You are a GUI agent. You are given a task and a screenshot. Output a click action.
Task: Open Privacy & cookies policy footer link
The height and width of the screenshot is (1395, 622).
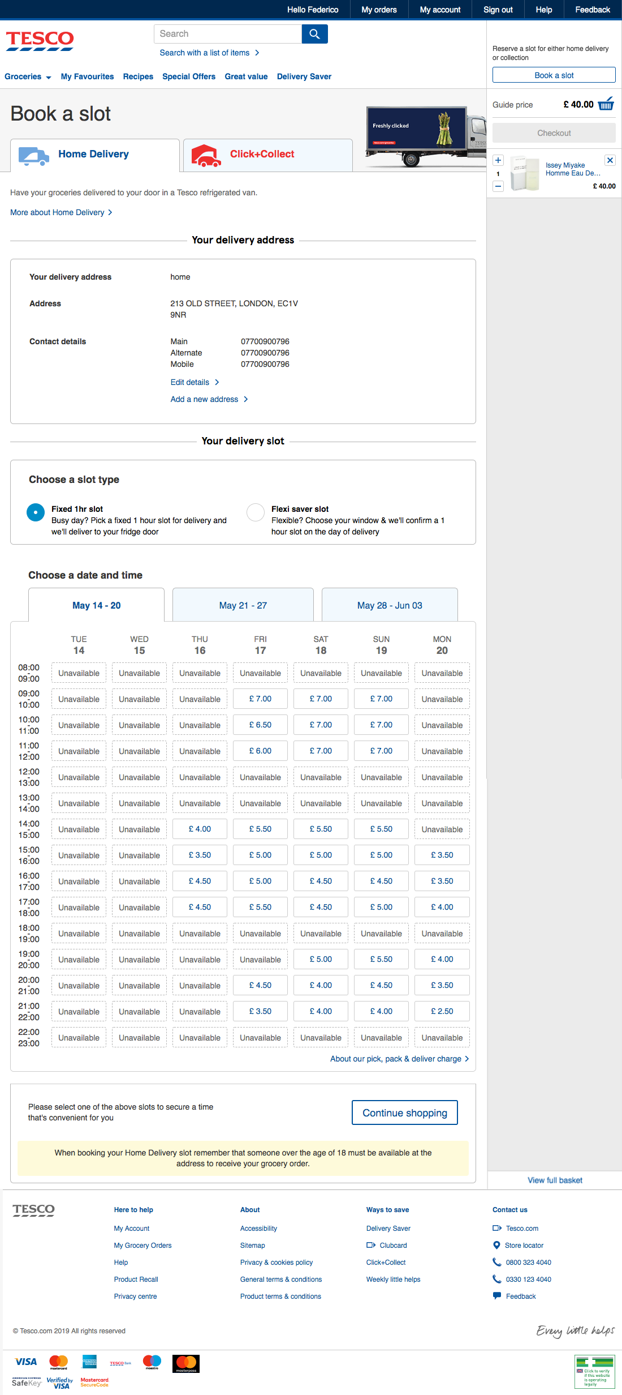(x=277, y=1262)
